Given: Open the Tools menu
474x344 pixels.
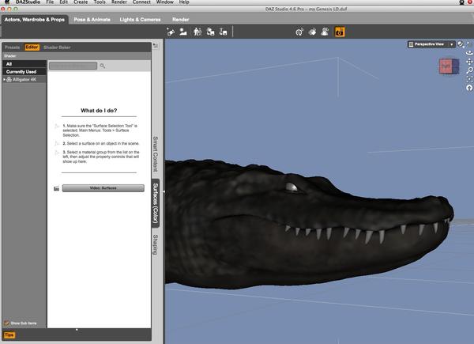Looking at the screenshot, I should 100,2.
